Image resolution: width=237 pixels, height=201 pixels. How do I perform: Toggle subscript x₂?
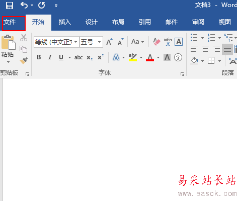(x=90, y=58)
